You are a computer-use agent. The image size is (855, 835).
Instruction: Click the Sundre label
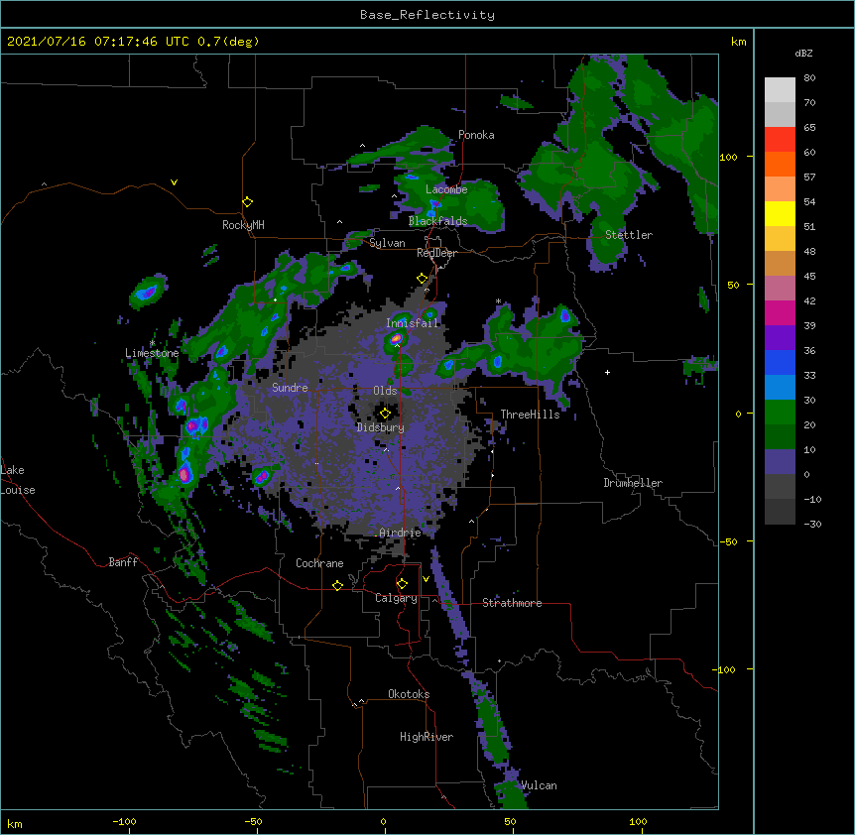point(290,388)
